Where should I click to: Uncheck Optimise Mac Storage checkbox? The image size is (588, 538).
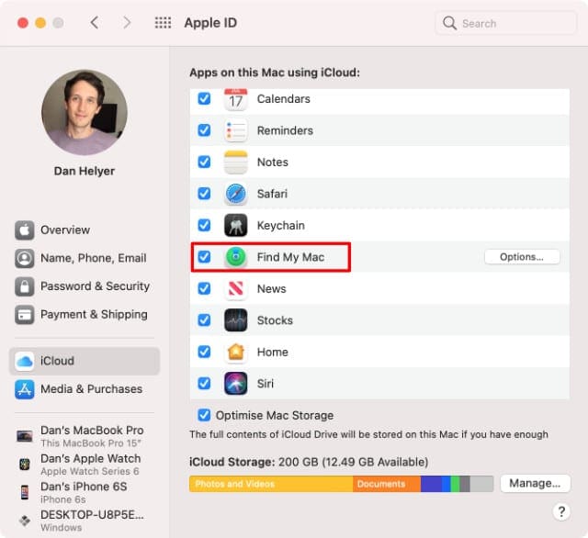(204, 415)
